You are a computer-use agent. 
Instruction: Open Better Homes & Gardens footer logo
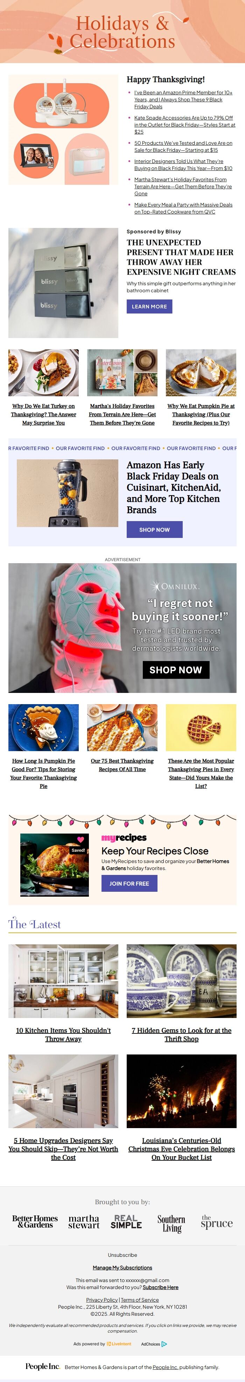click(x=35, y=1222)
